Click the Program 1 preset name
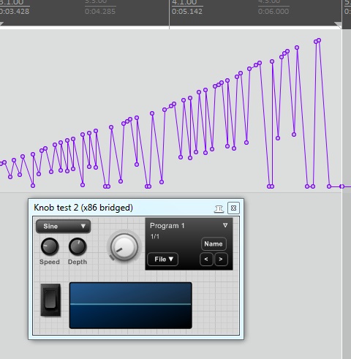 (x=167, y=226)
